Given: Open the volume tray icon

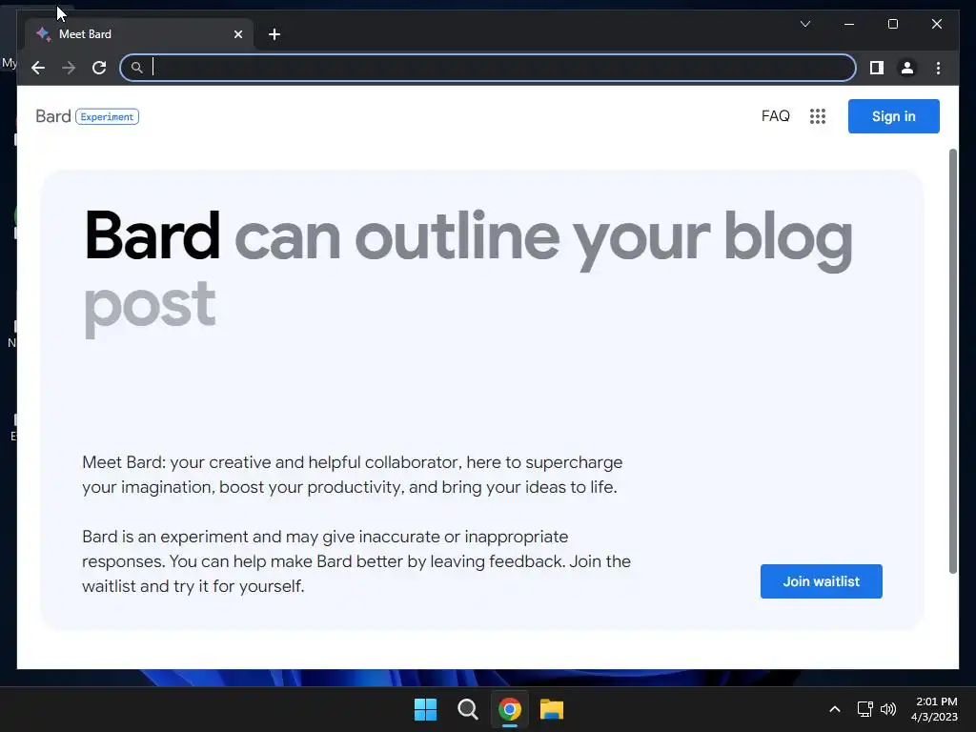Looking at the screenshot, I should click(888, 709).
